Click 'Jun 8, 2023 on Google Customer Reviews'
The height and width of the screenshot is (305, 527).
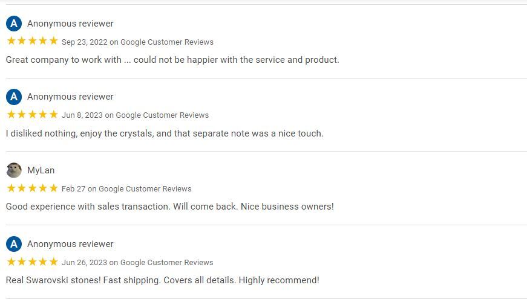click(135, 115)
